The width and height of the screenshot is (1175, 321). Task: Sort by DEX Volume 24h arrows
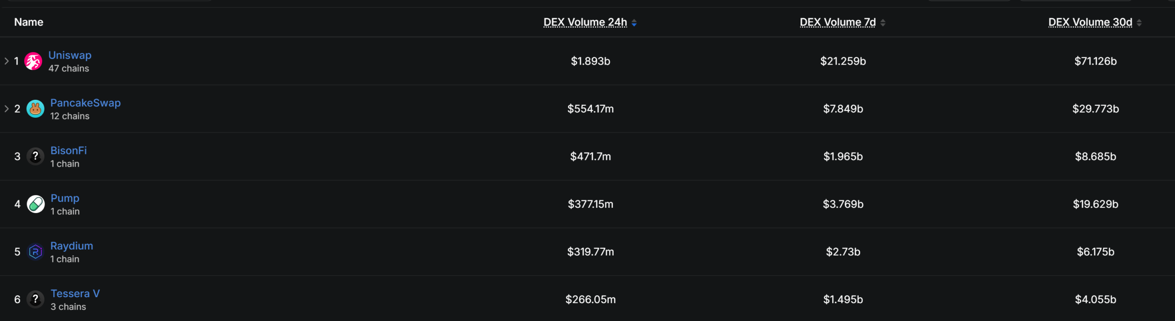click(634, 22)
